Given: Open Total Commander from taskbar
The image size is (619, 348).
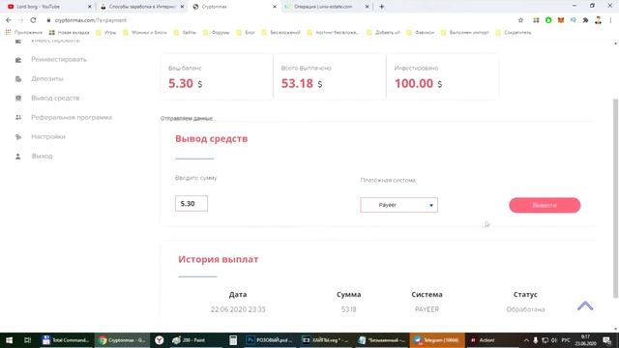Looking at the screenshot, I should coord(66,340).
